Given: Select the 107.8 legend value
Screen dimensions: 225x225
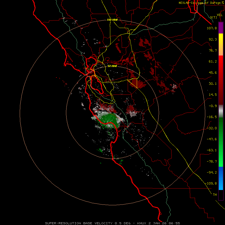Looking at the screenshot, I should 212,28.
